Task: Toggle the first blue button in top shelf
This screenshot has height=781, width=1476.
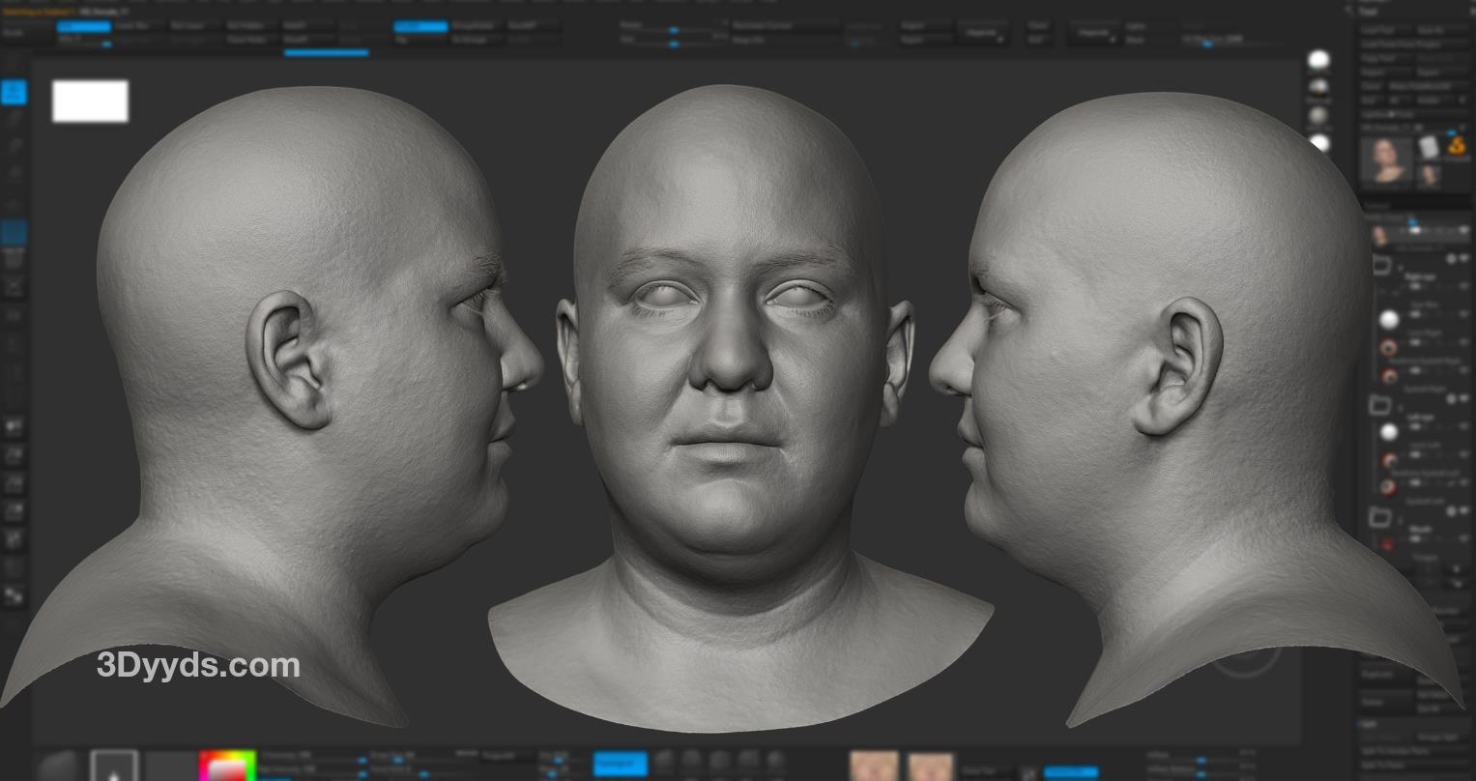Action: coord(84,27)
